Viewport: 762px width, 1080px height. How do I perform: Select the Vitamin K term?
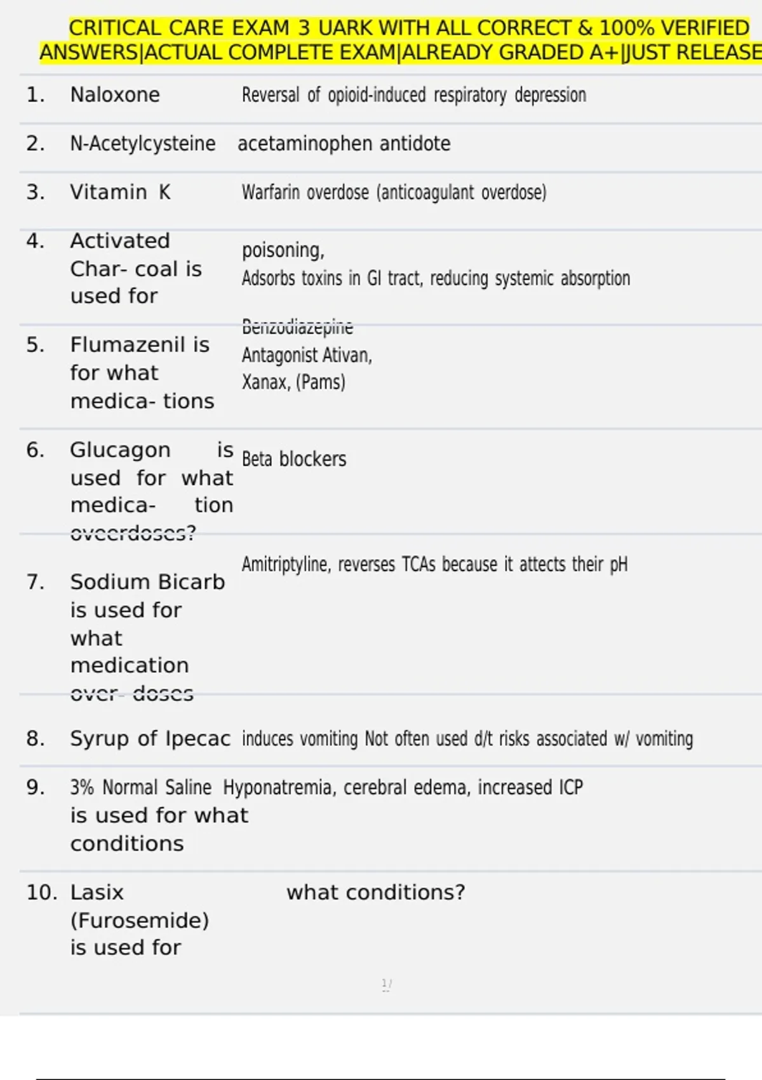pyautogui.click(x=120, y=192)
